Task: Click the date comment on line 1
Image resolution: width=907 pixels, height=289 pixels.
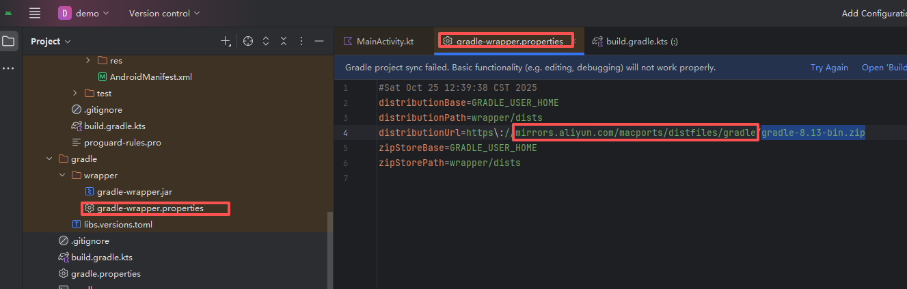Action: click(458, 87)
